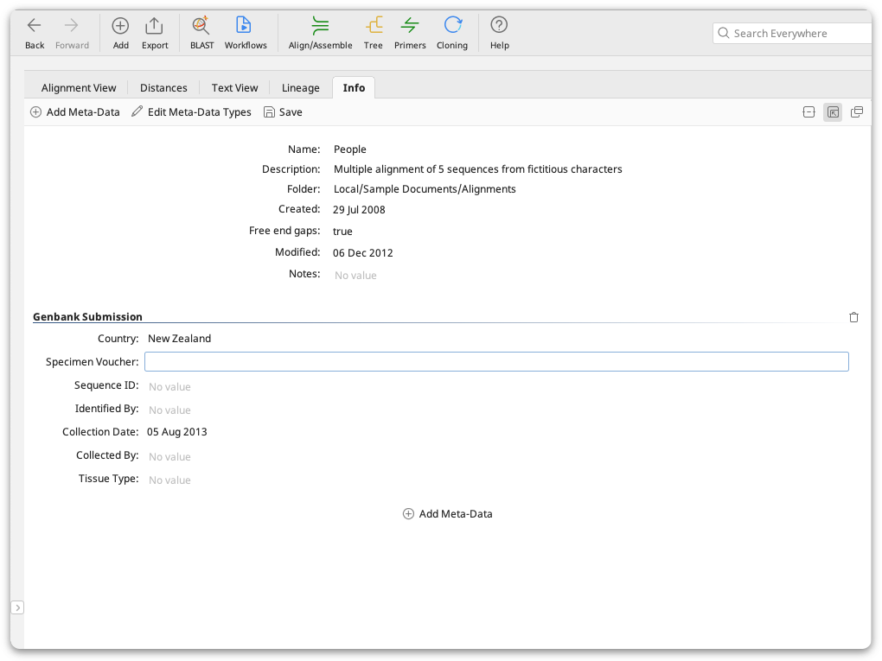Viewport: 882px width, 661px height.
Task: Edit the Collection Date 05 Aug 2013
Action: [177, 432]
